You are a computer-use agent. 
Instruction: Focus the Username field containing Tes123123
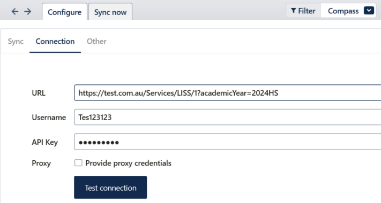(227, 117)
